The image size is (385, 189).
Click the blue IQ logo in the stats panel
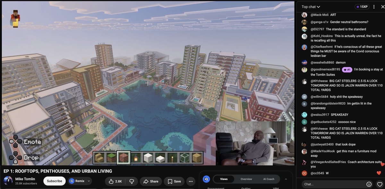(x=206, y=179)
